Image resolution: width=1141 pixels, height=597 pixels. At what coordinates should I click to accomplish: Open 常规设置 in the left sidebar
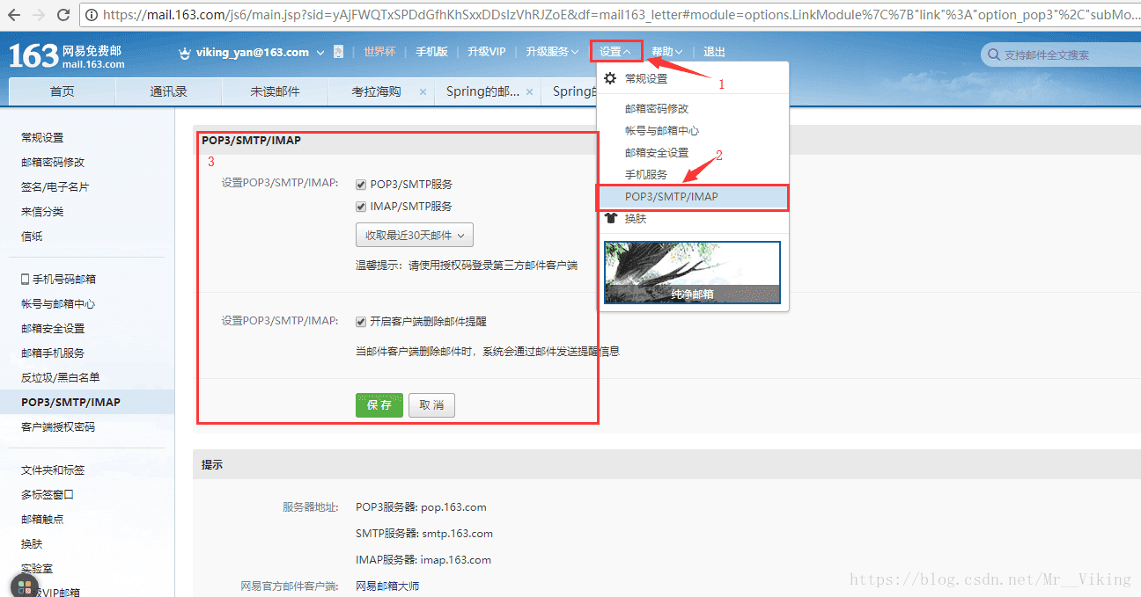pos(42,138)
